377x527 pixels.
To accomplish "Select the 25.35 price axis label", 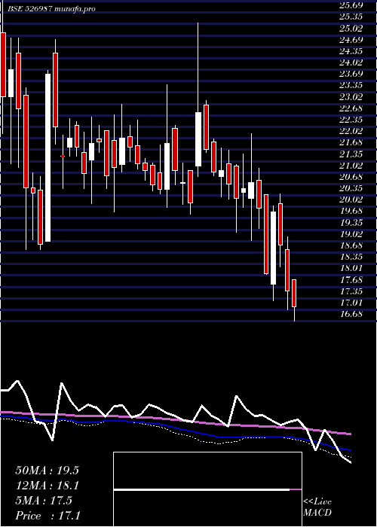I will tap(351, 17).
